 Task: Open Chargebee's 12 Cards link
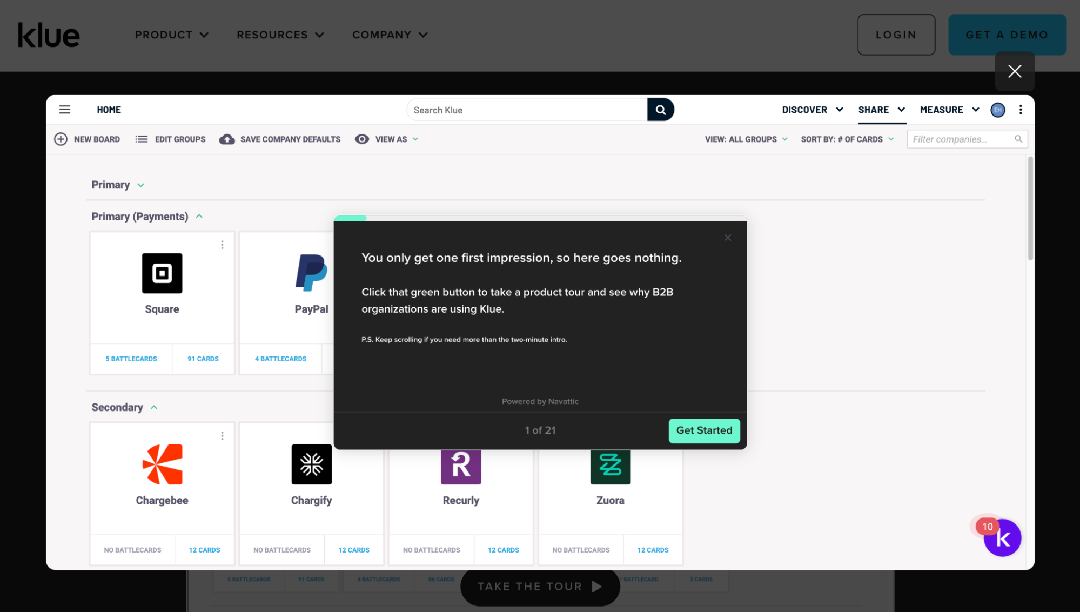(205, 550)
